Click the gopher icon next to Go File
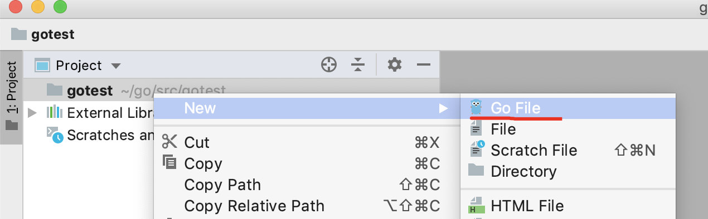Viewport: 708px width, 219px height. point(476,107)
